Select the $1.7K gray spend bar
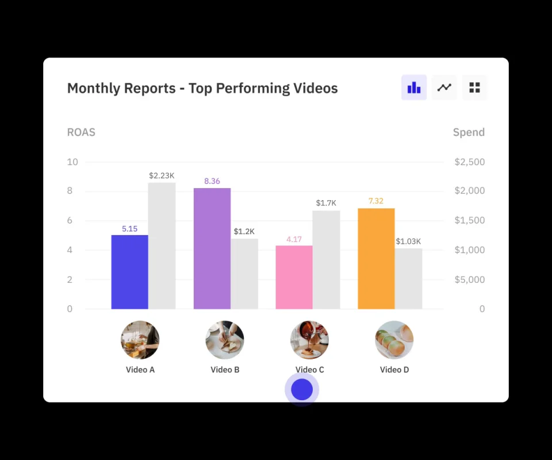Image resolution: width=552 pixels, height=460 pixels. coord(326,260)
